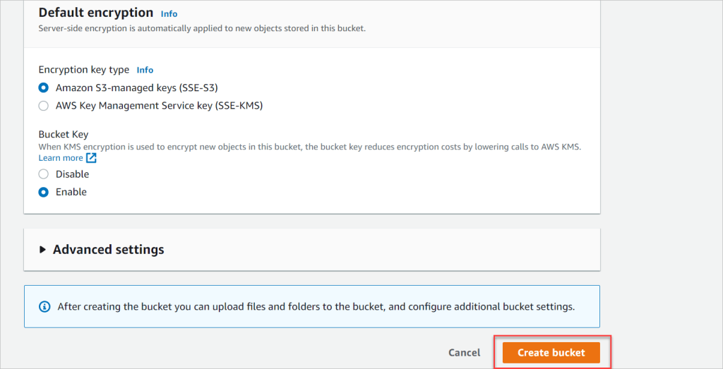This screenshot has width=723, height=369.
Task: Click the Enable label text under Bucket Key
Action: [71, 192]
